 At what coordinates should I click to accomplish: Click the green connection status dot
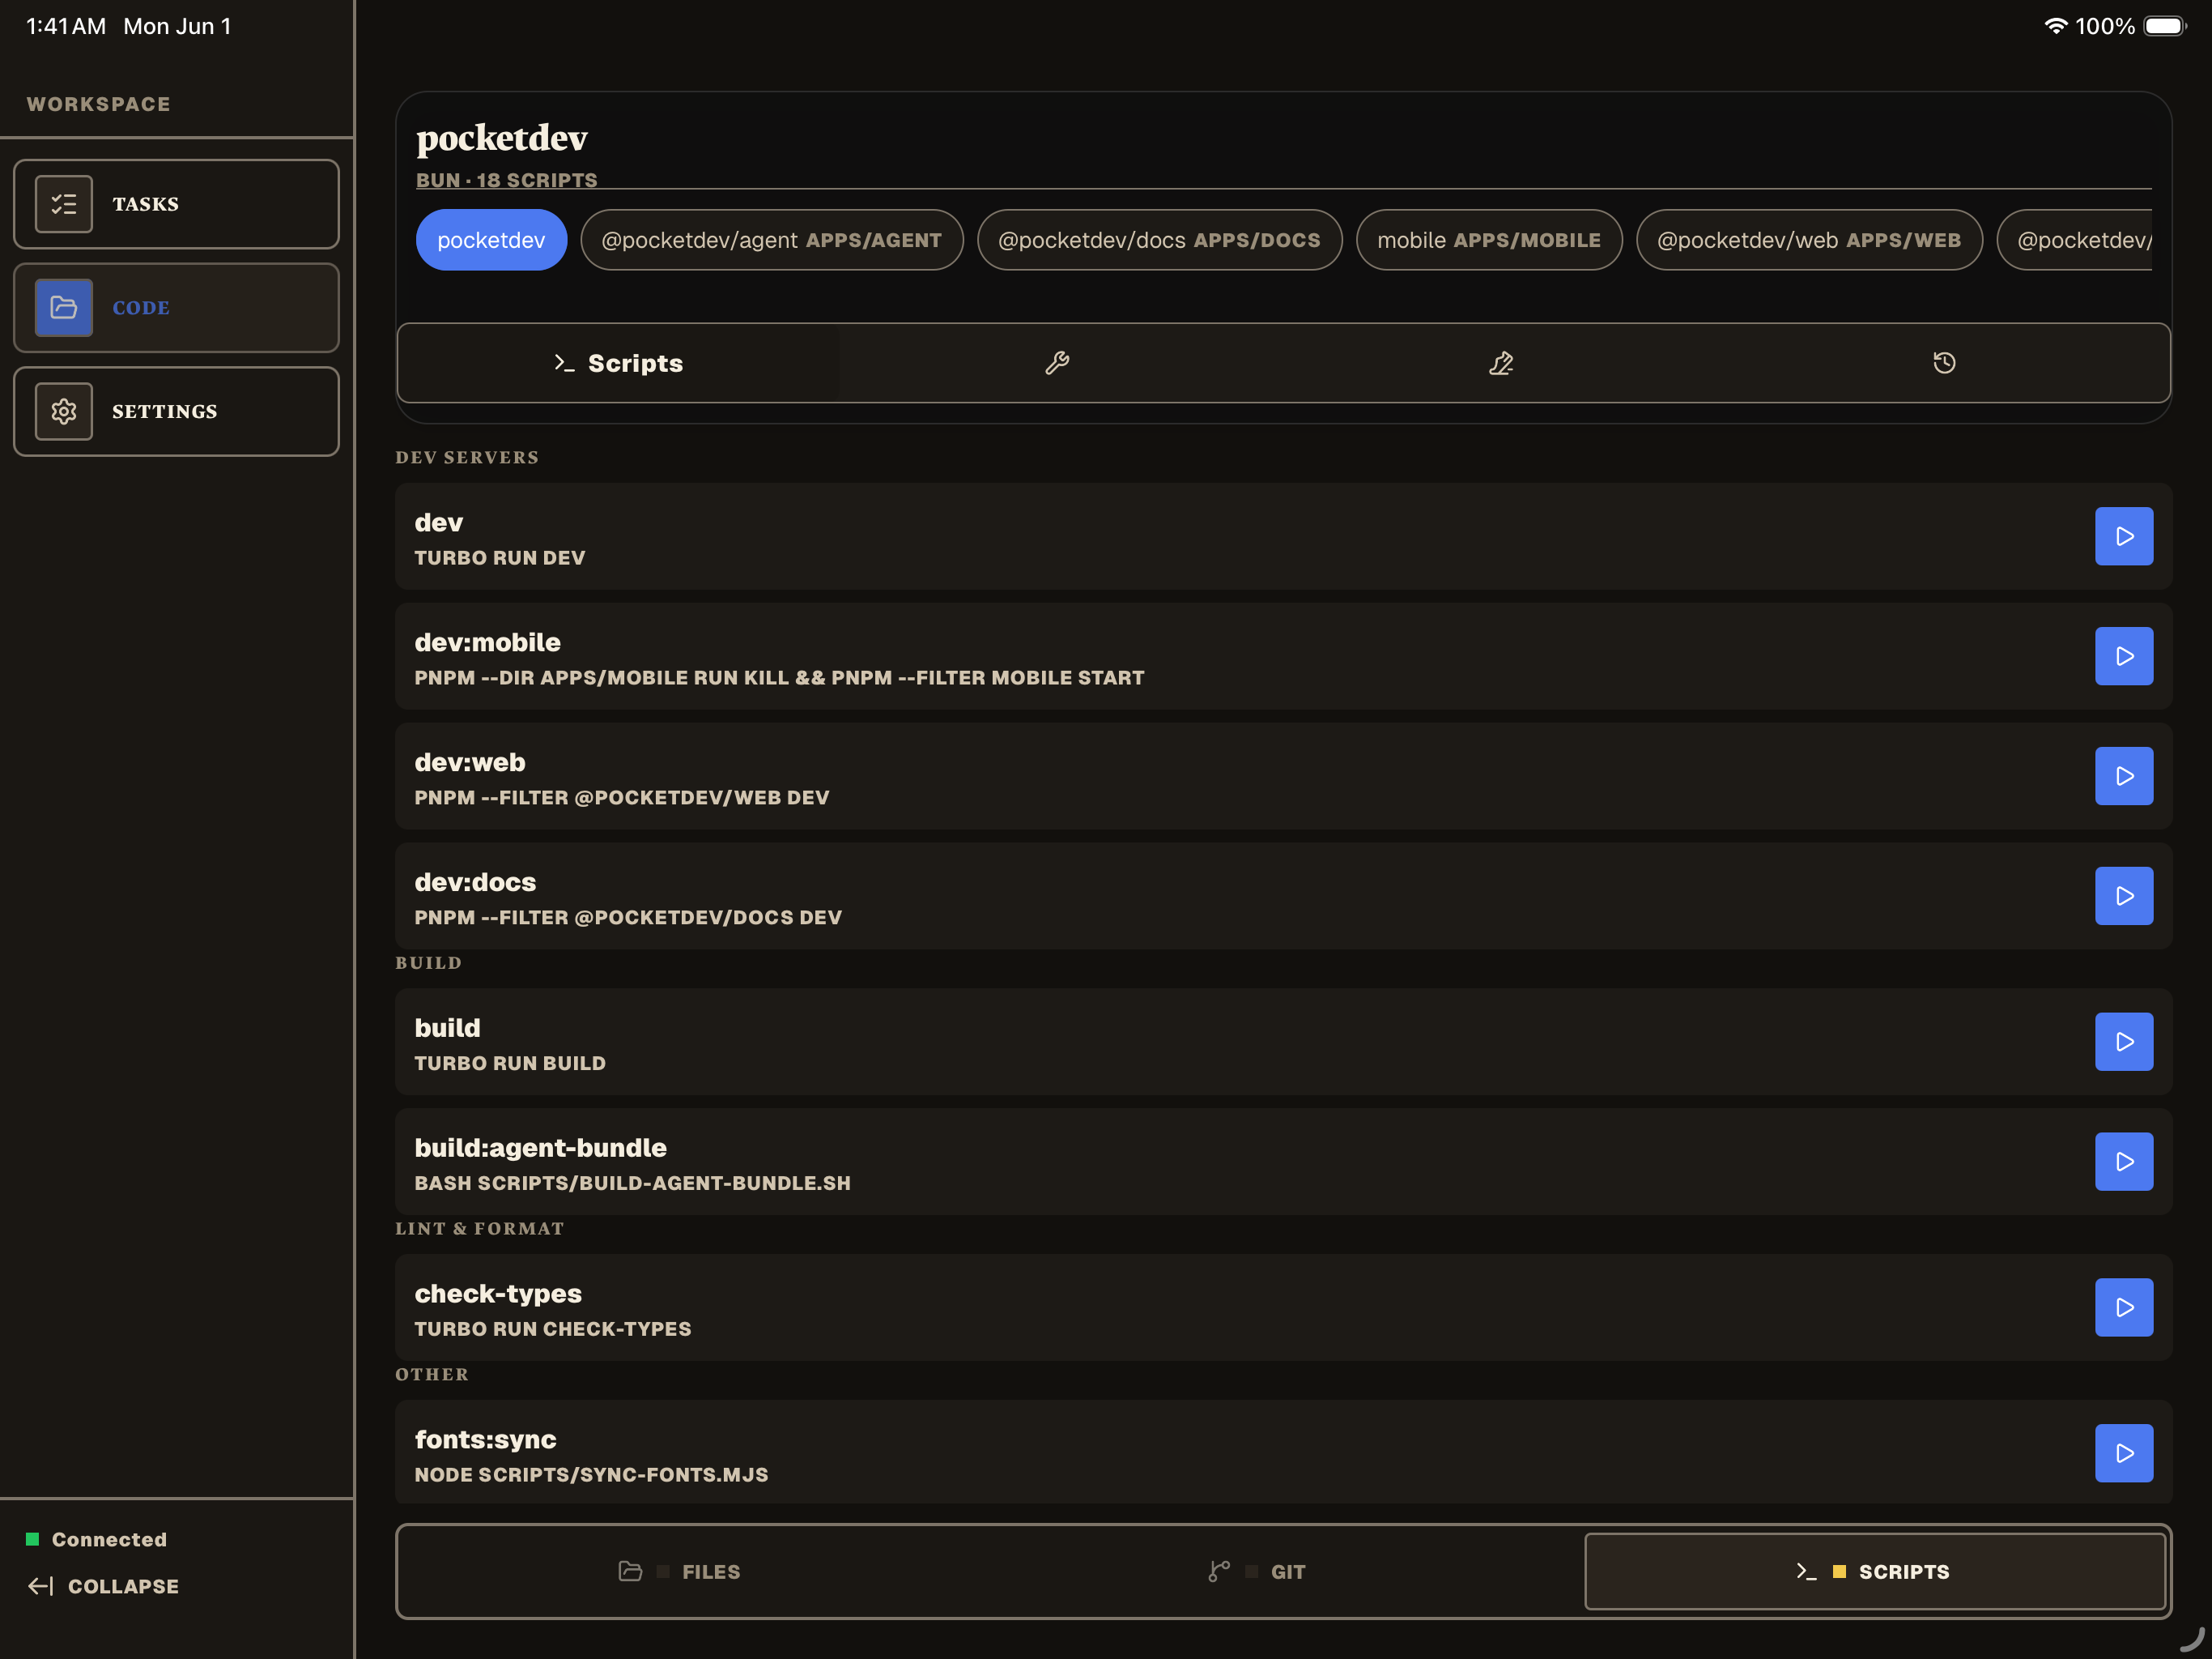tap(33, 1539)
